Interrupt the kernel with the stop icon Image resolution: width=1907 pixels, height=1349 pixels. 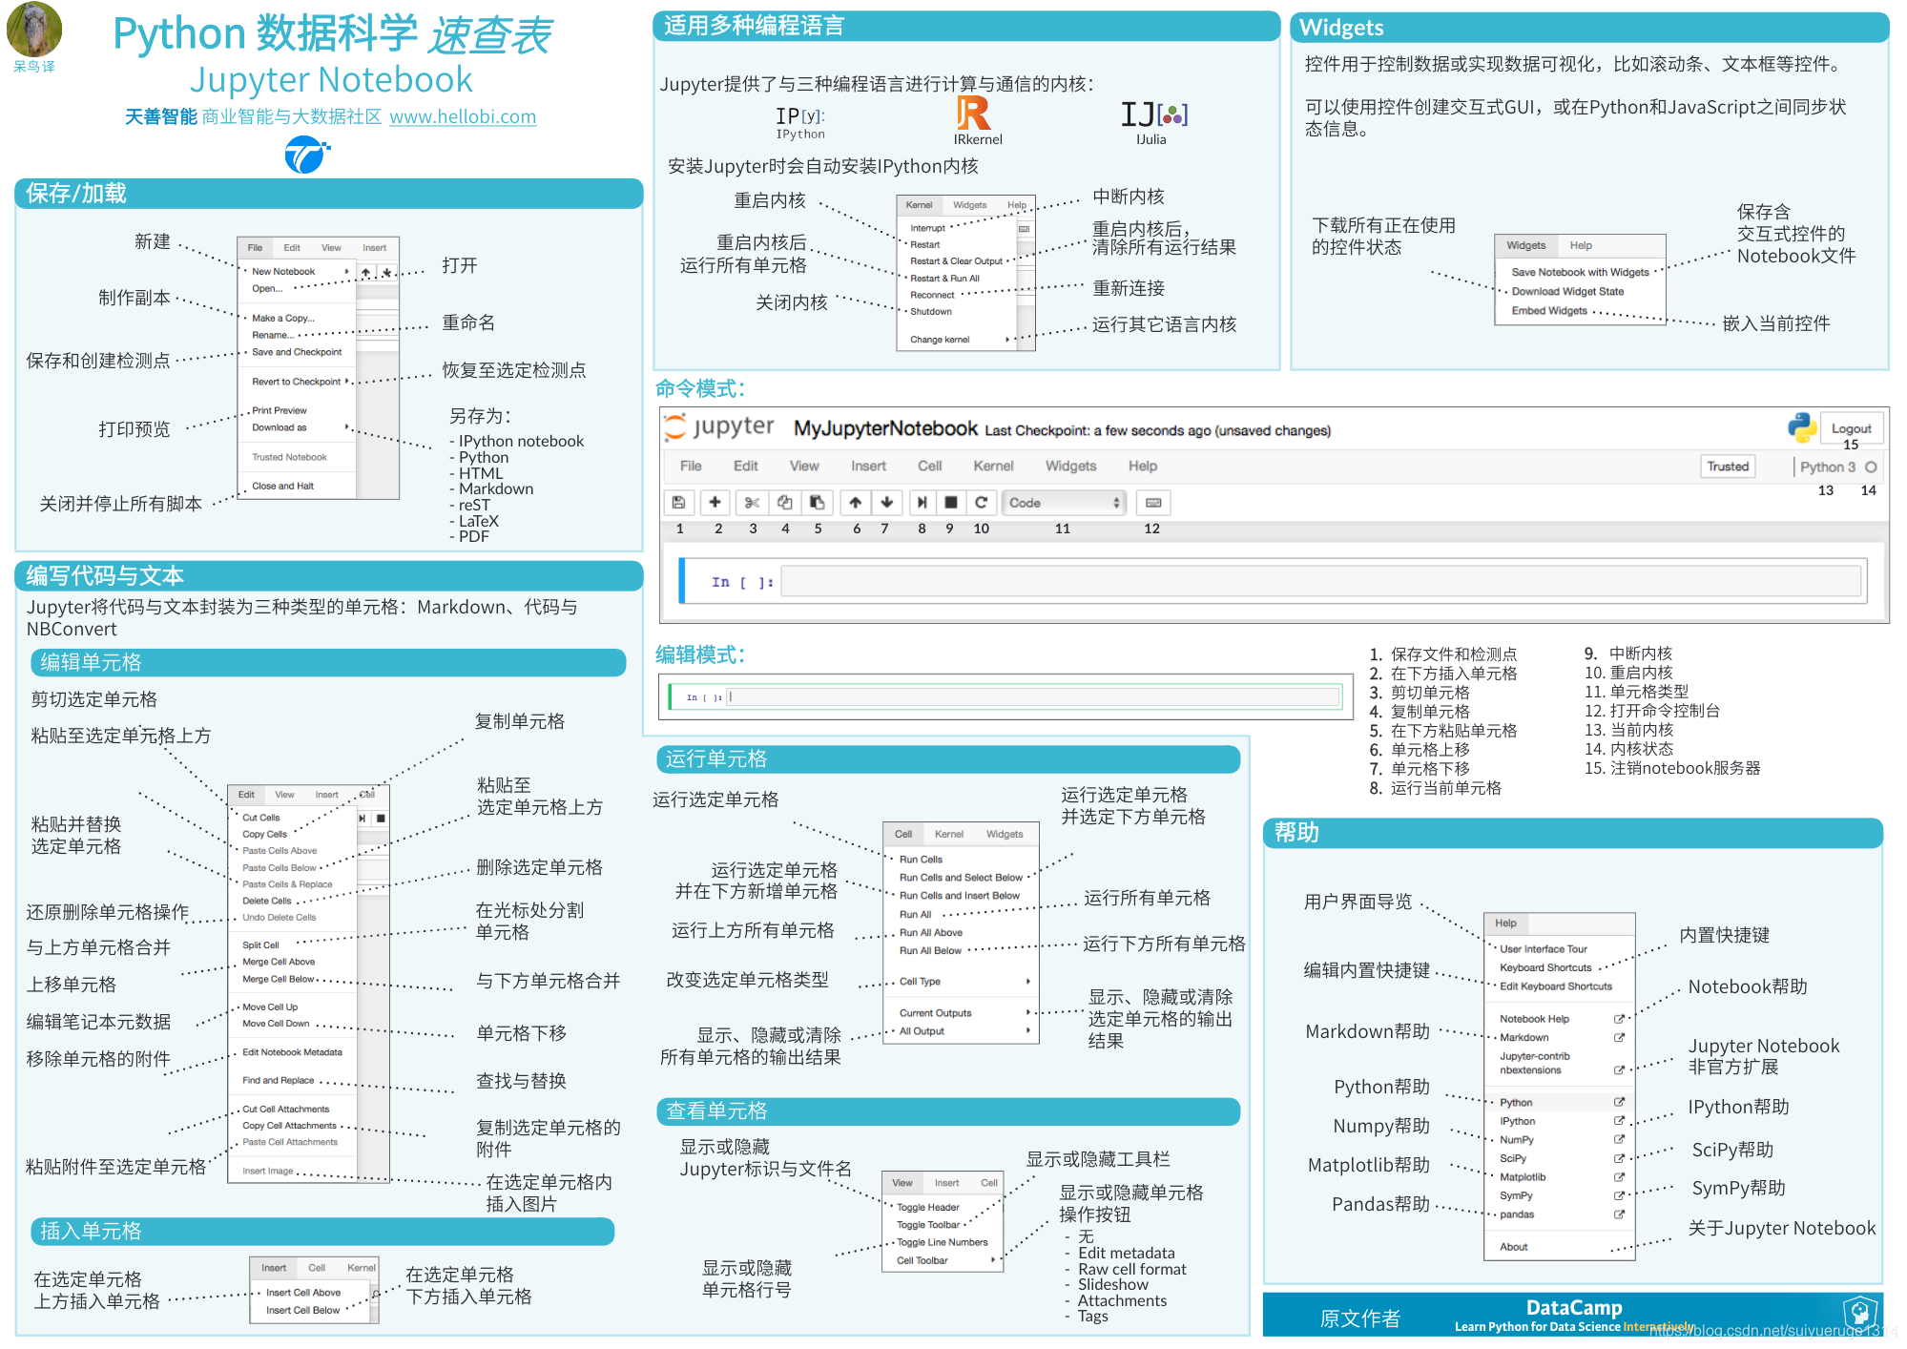click(949, 503)
